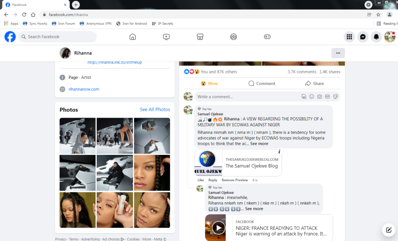Open Terms footer link

point(74,239)
